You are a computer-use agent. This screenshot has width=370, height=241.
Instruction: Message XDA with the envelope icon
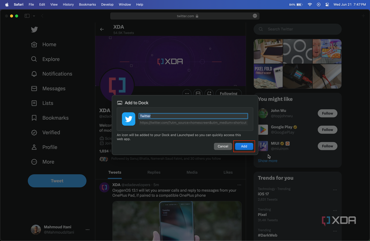[x=198, y=93]
